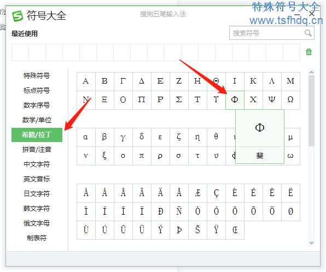Click the scrollbar up arrow
Image resolution: width=326 pixels, height=272 pixels.
(x=311, y=72)
